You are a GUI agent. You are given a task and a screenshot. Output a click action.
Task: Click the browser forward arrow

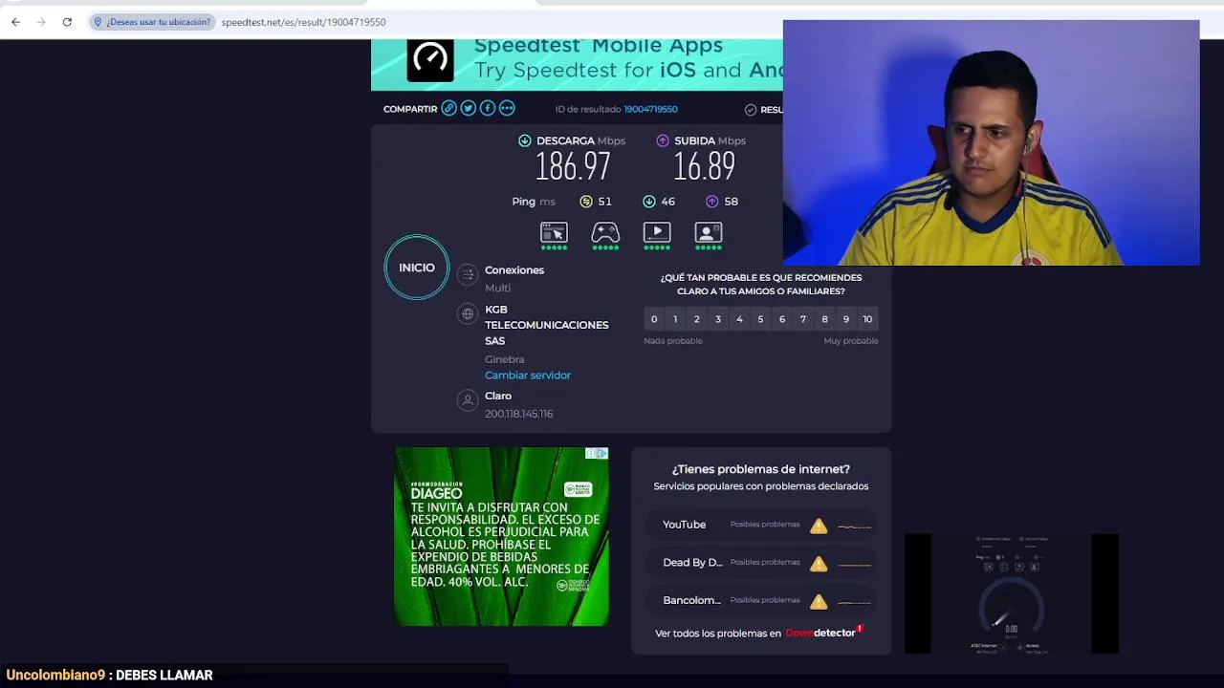pyautogui.click(x=41, y=22)
